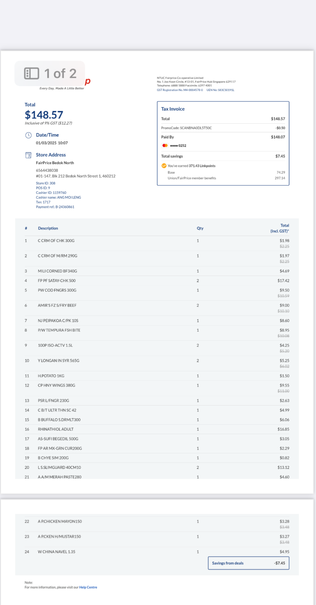The height and width of the screenshot is (605, 316).
Task: Select the Store ID: 308 line
Action: pyautogui.click(x=45, y=183)
